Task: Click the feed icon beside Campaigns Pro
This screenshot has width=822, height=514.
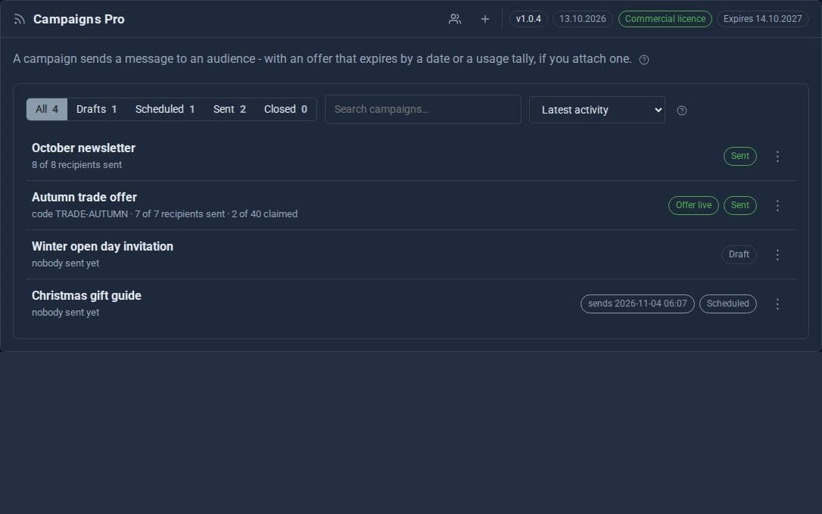Action: [x=20, y=20]
